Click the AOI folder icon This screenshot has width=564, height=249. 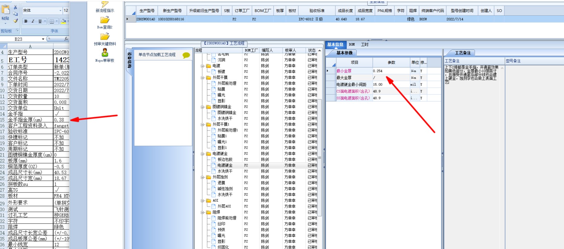pyautogui.click(x=208, y=201)
